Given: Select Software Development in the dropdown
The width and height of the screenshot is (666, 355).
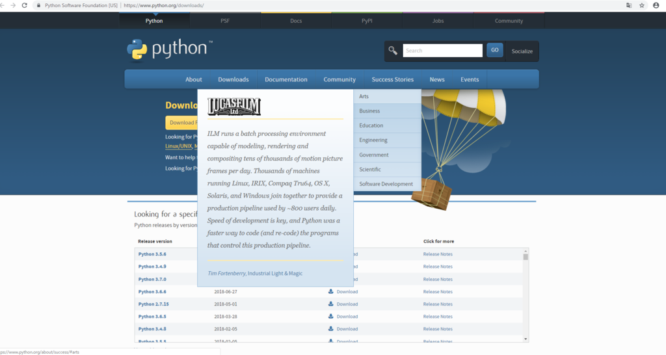Looking at the screenshot, I should click(387, 184).
